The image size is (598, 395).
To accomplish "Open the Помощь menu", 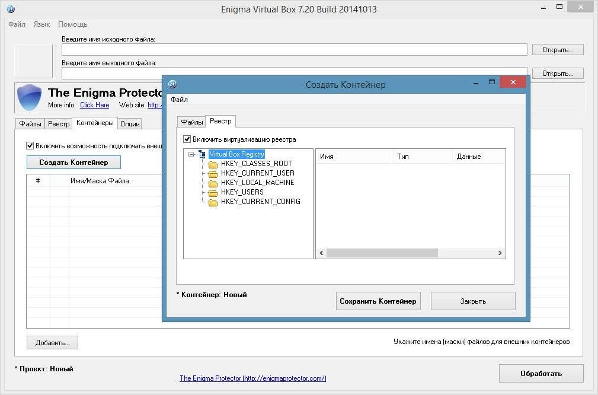I will (x=72, y=24).
